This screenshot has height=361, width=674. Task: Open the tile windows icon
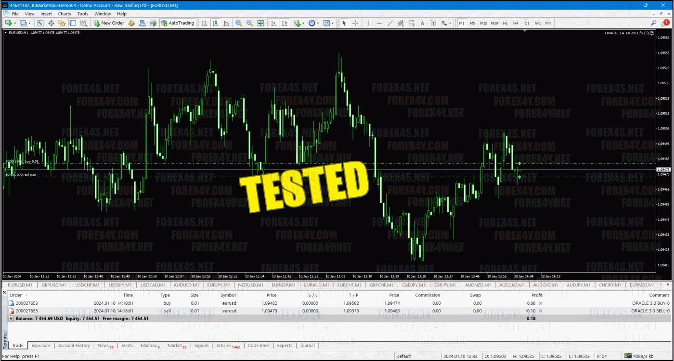click(x=260, y=23)
